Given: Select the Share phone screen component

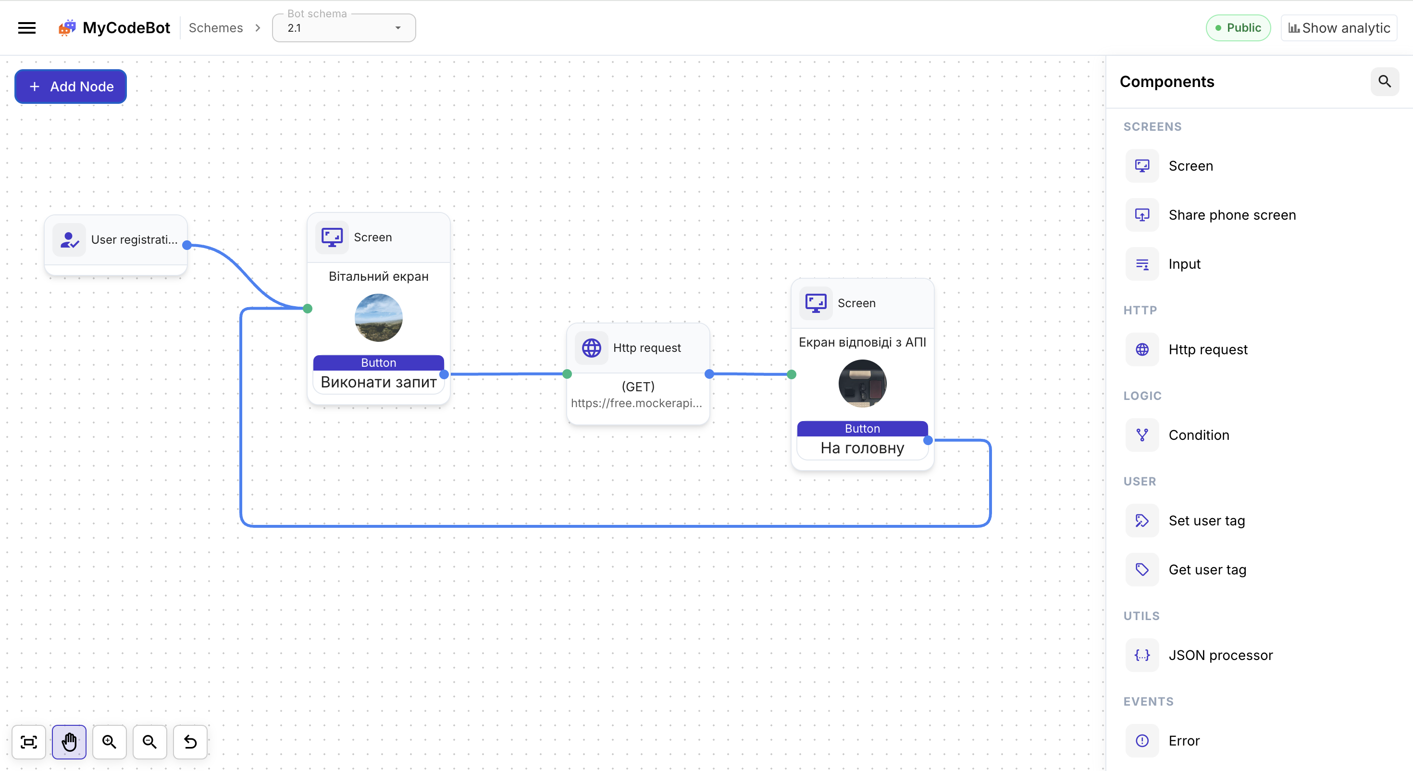Looking at the screenshot, I should [x=1232, y=215].
